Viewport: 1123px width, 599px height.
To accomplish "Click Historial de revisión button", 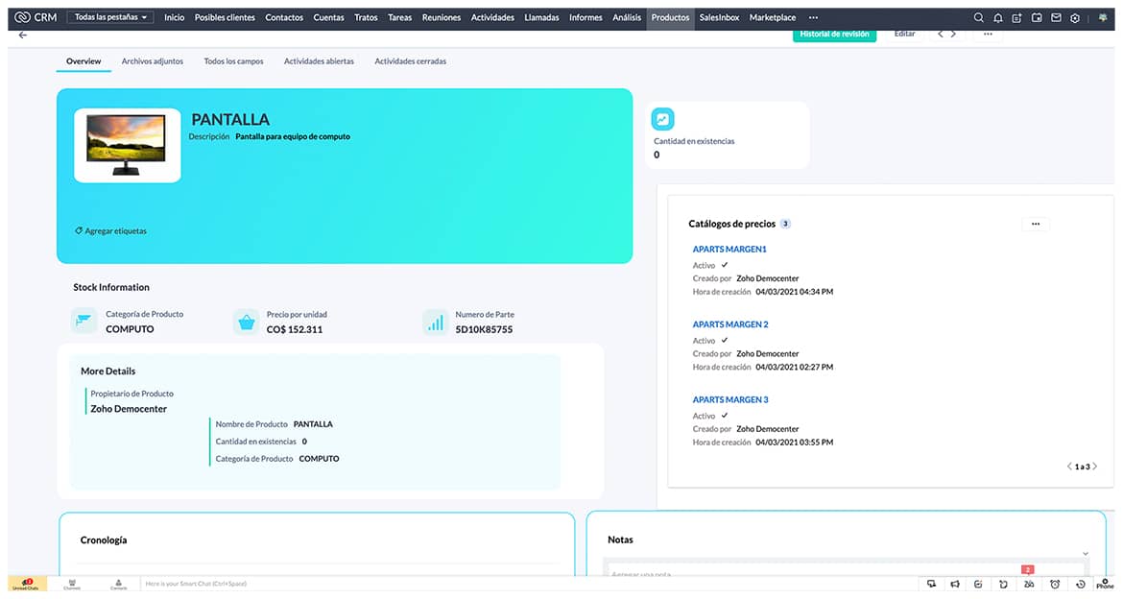I will [x=834, y=35].
